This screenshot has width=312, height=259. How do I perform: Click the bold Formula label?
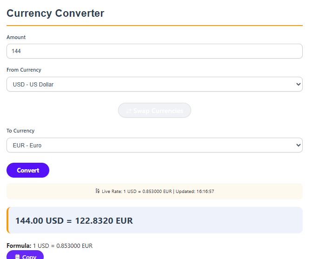click(x=19, y=246)
